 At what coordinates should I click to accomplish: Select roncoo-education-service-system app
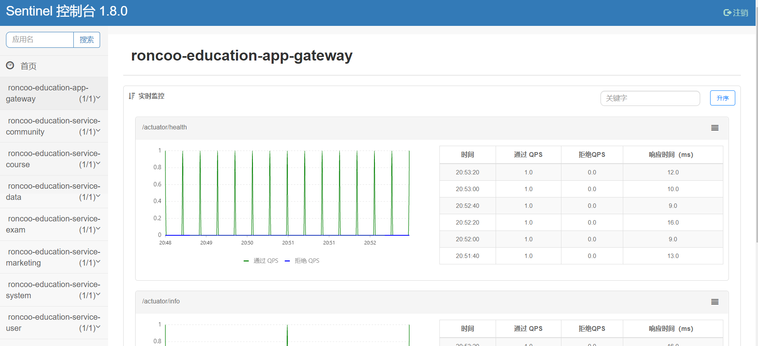[x=54, y=290]
